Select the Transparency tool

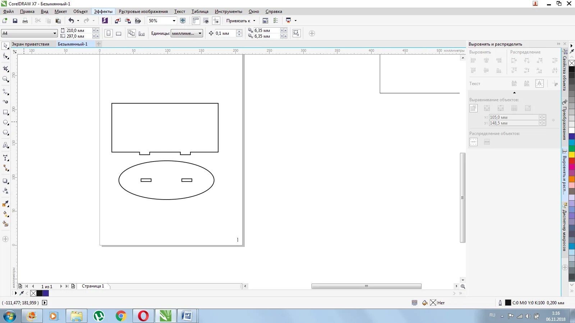tap(5, 191)
